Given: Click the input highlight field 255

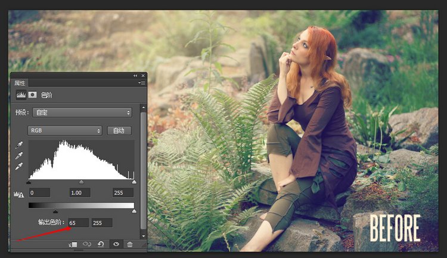Looking at the screenshot, I should pyautogui.click(x=123, y=192).
